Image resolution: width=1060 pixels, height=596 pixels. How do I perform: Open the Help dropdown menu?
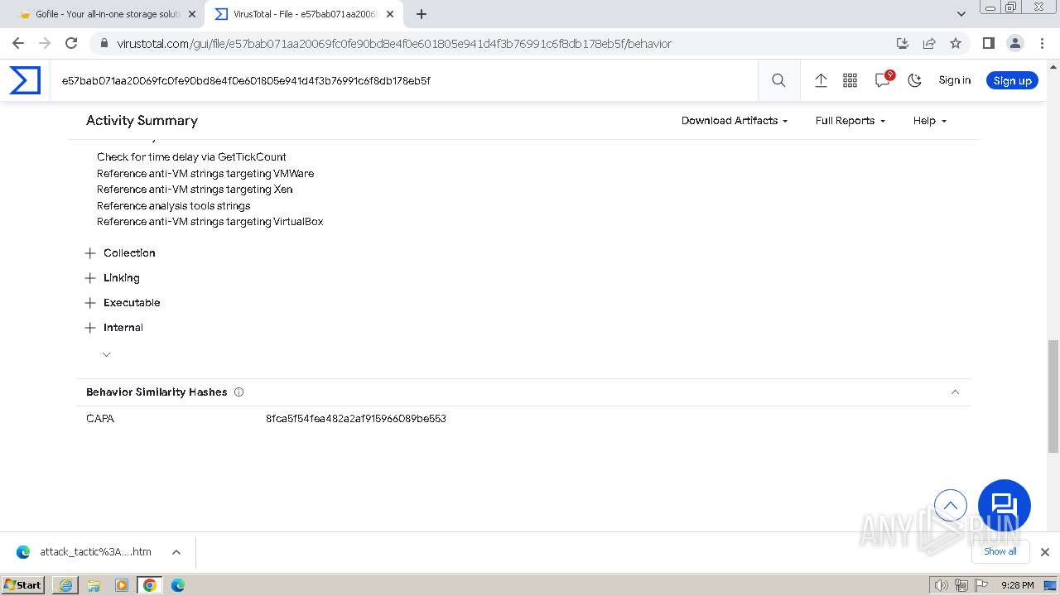coord(929,121)
